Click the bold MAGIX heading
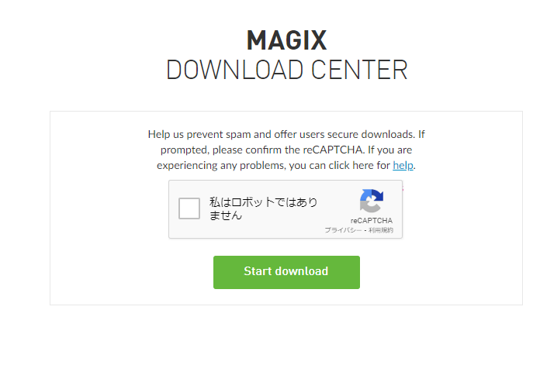Image resolution: width=540 pixels, height=372 pixels. coord(286,40)
